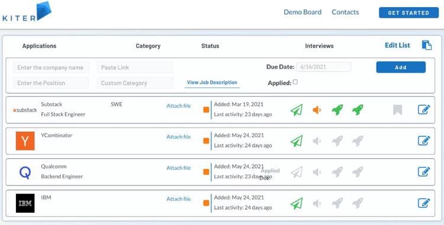Click the IBM company name text
The image size is (444, 225).
46,197
